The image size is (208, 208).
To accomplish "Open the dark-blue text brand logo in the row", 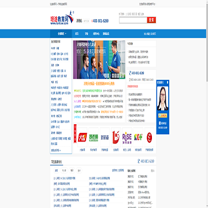I will tap(105, 137).
